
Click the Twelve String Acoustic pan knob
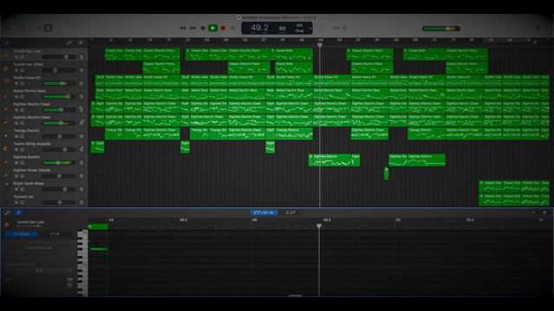[81, 149]
